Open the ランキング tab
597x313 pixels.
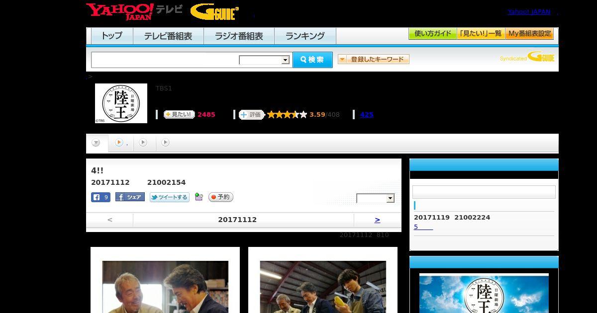[305, 36]
